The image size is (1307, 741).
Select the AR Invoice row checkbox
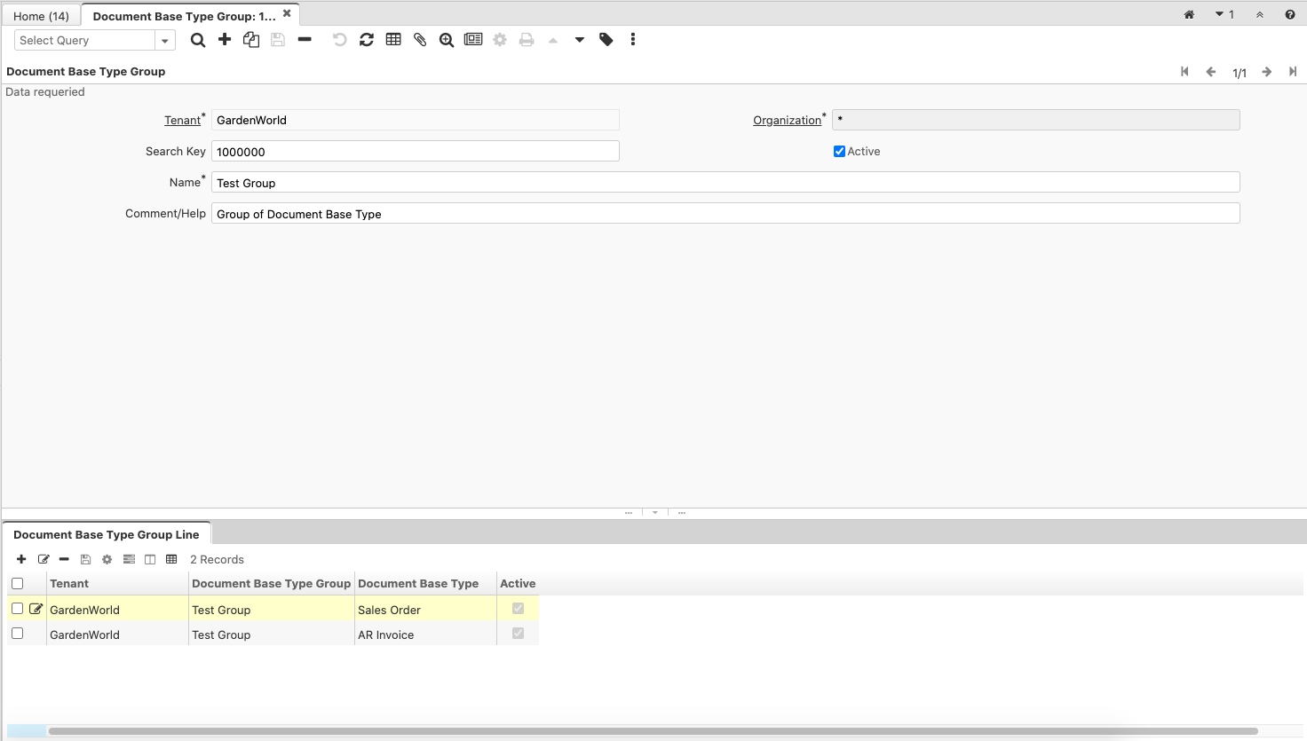click(17, 634)
